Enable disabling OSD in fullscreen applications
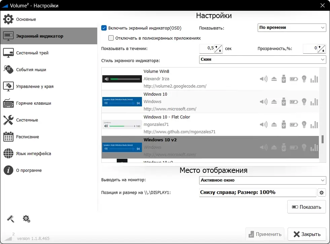Image resolution: width=330 pixels, height=244 pixels. click(x=111, y=38)
